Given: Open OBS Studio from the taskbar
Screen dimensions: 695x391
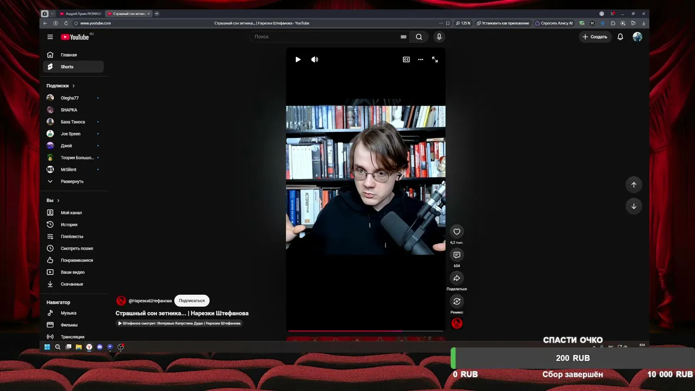Looking at the screenshot, I should coord(121,347).
